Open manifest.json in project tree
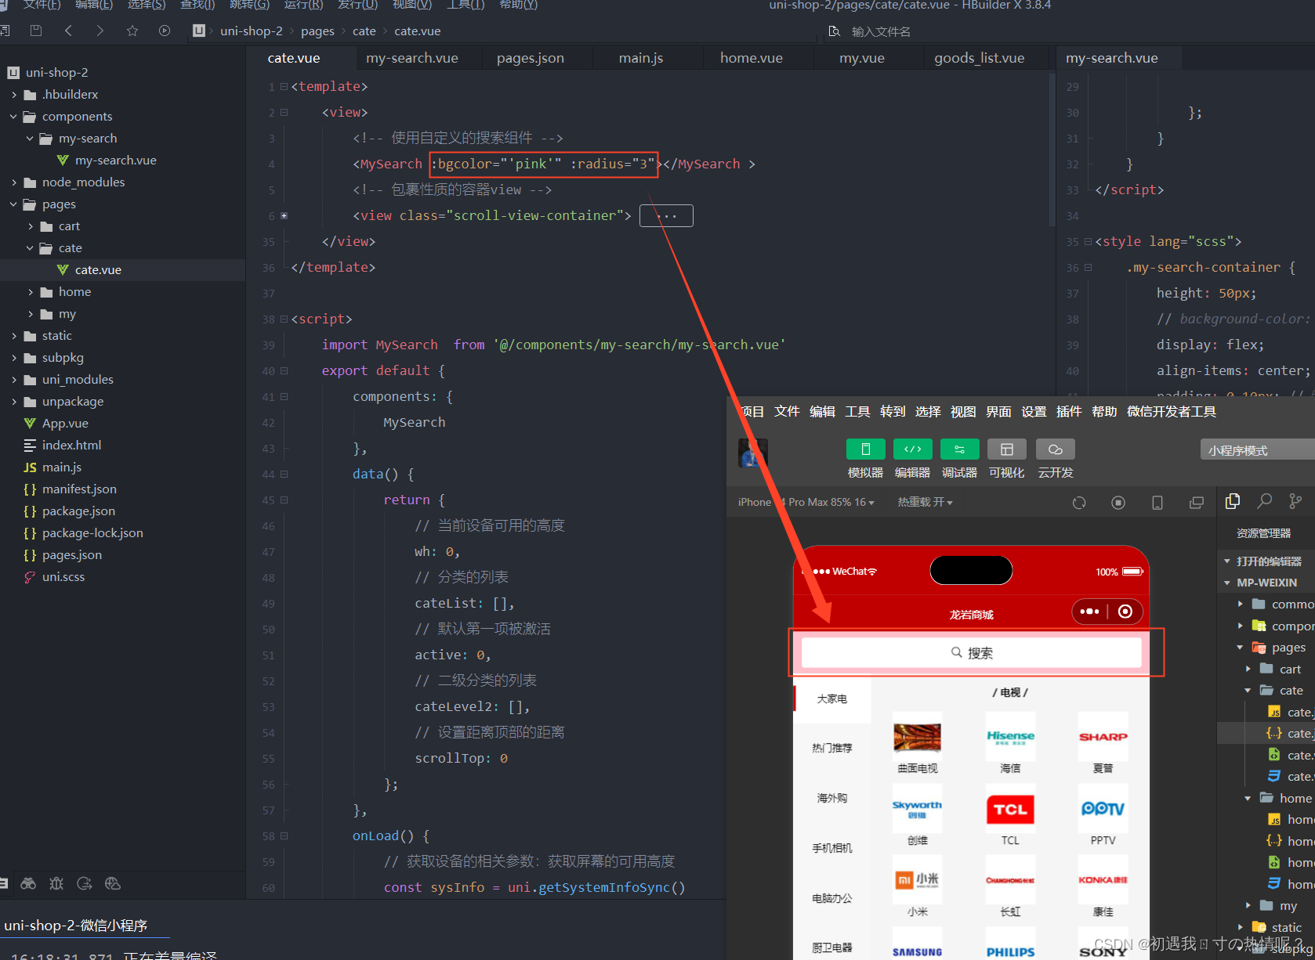Screen dimensions: 1315x960 pyautogui.click(x=79, y=489)
